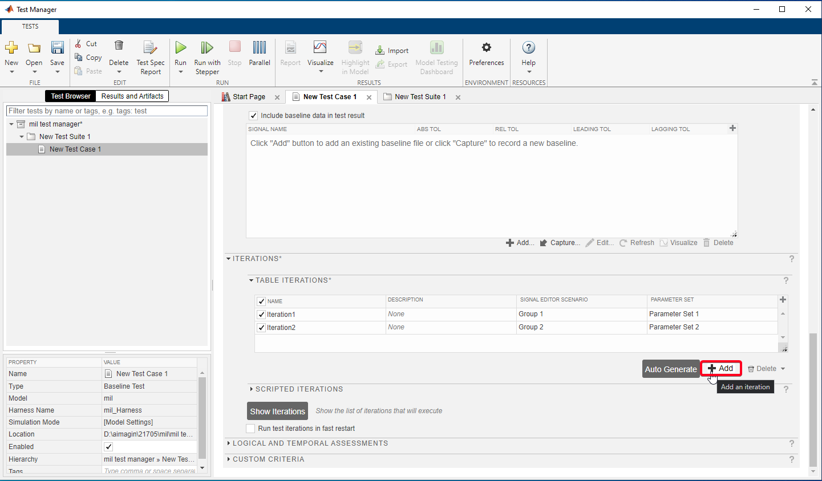
Task: Add a baseline file with Add...
Action: click(x=520, y=243)
